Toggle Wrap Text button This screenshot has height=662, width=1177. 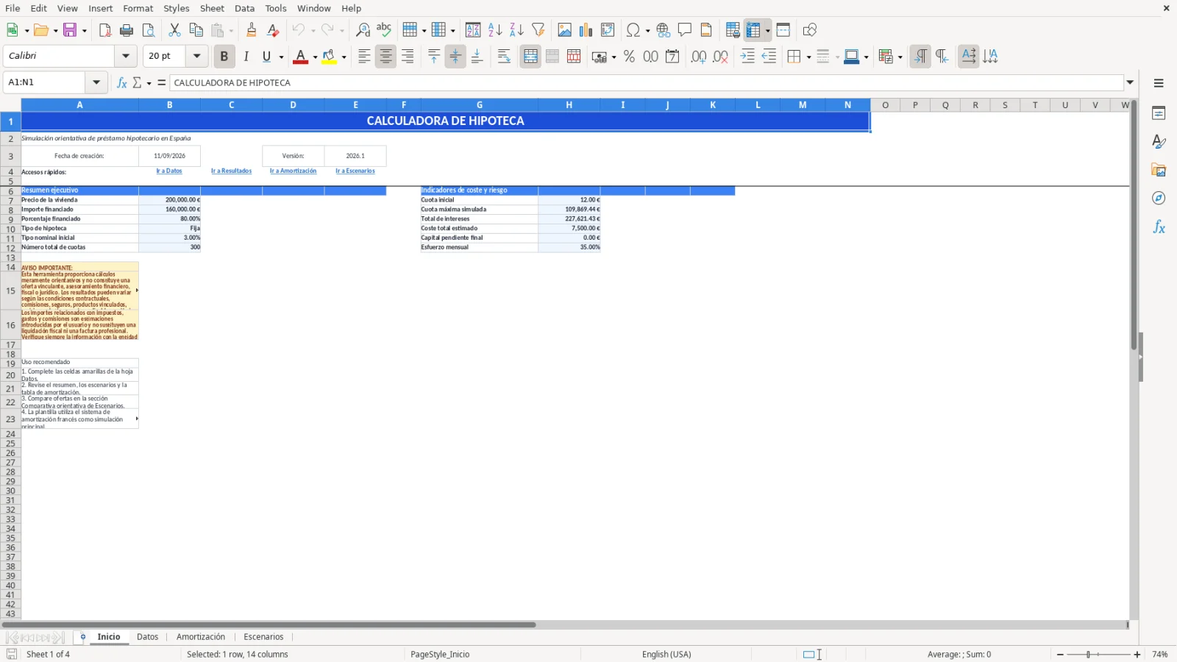tap(504, 57)
